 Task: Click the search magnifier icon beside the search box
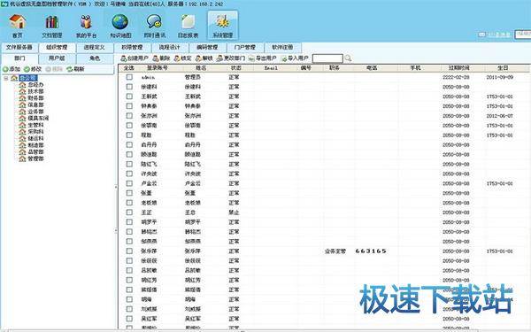(x=348, y=58)
